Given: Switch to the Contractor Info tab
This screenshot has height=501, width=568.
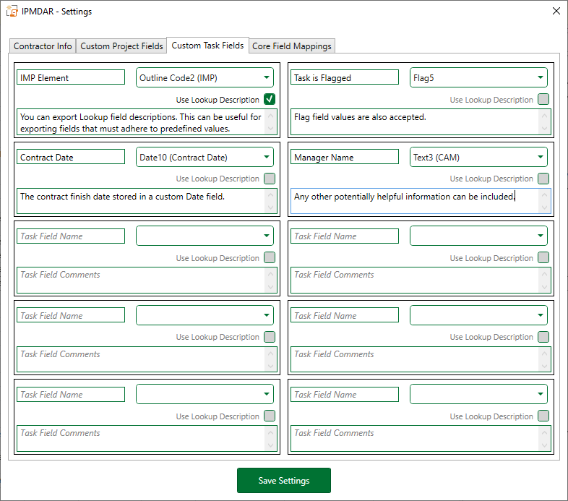Looking at the screenshot, I should tap(43, 46).
